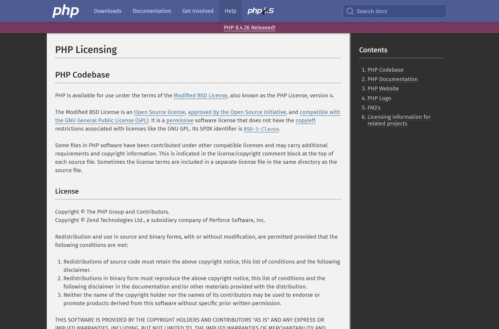Open the Help menu item
This screenshot has height=329, width=499.
230,11
